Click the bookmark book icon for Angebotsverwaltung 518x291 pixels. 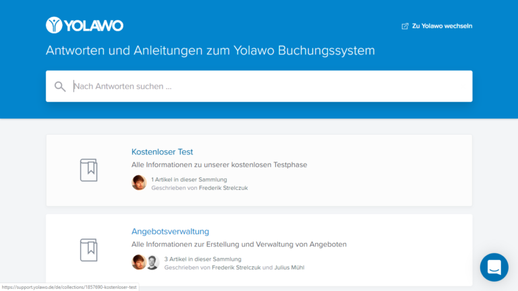click(x=88, y=250)
